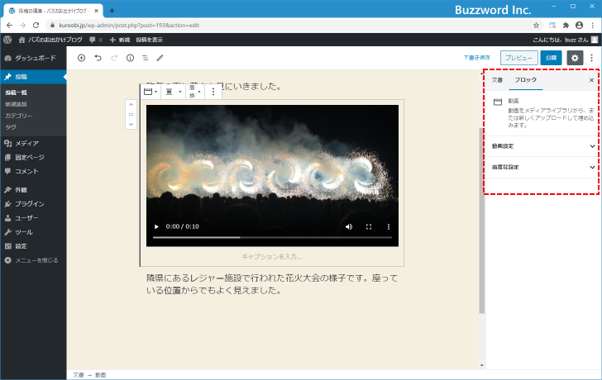The image size is (602, 380).
Task: Mute the video with speaker icon
Action: coord(348,226)
